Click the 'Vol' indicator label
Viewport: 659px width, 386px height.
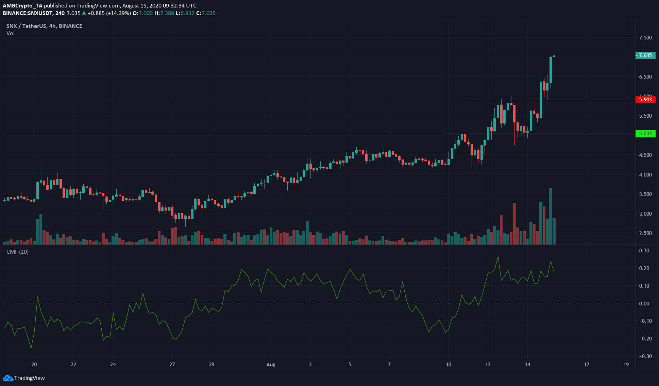(x=11, y=33)
